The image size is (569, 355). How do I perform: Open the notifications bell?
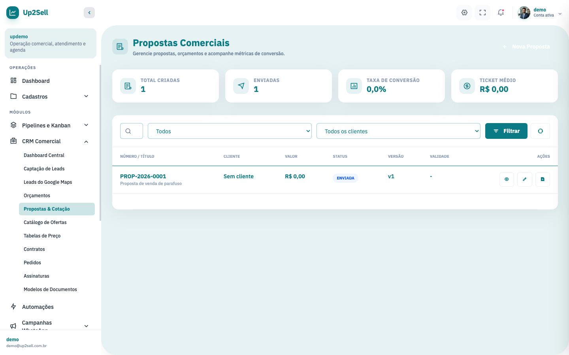point(501,13)
